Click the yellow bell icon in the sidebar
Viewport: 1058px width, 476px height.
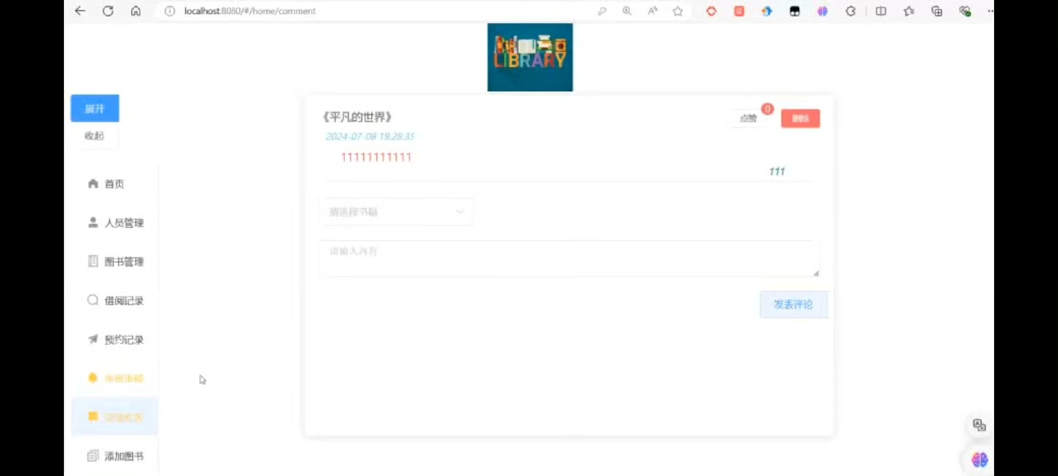point(93,377)
